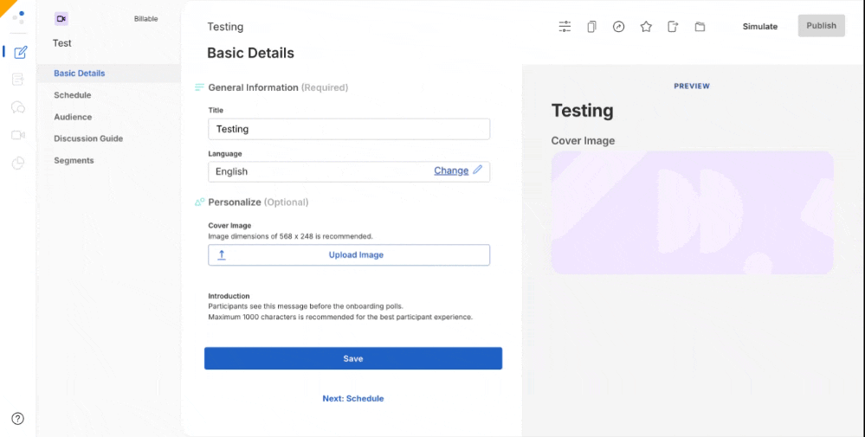Open the help question mark icon

point(18,419)
